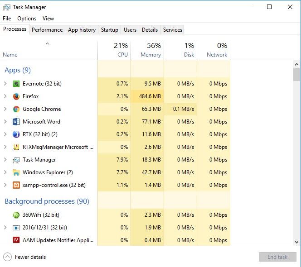301x267 pixels.
Task: Expand the Evernote (32 bit) process
Action: pyautogui.click(x=5, y=84)
